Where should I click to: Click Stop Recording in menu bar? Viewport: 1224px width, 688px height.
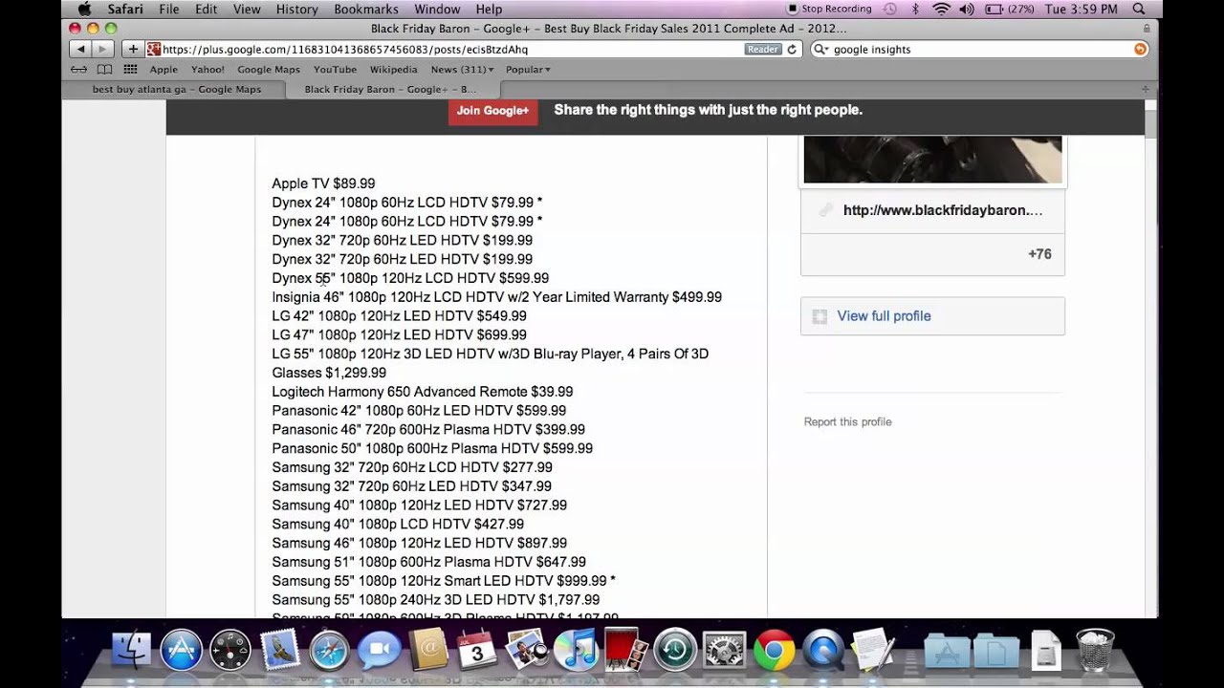tap(828, 9)
